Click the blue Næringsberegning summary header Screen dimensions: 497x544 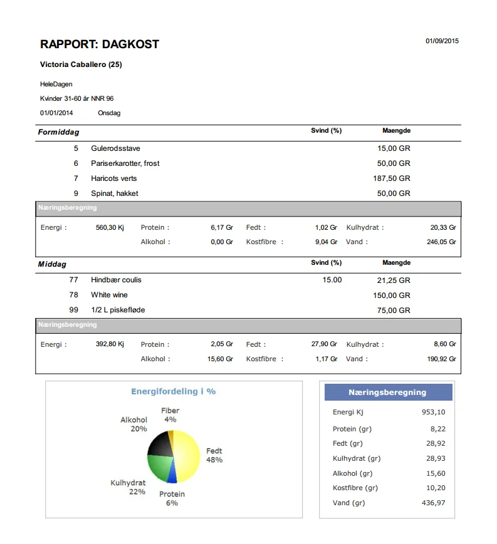[x=387, y=393]
